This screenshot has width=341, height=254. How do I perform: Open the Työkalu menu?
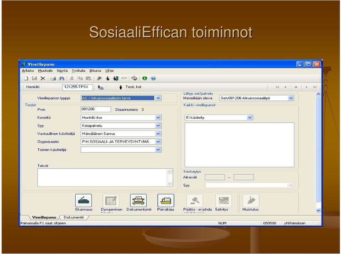(79, 71)
